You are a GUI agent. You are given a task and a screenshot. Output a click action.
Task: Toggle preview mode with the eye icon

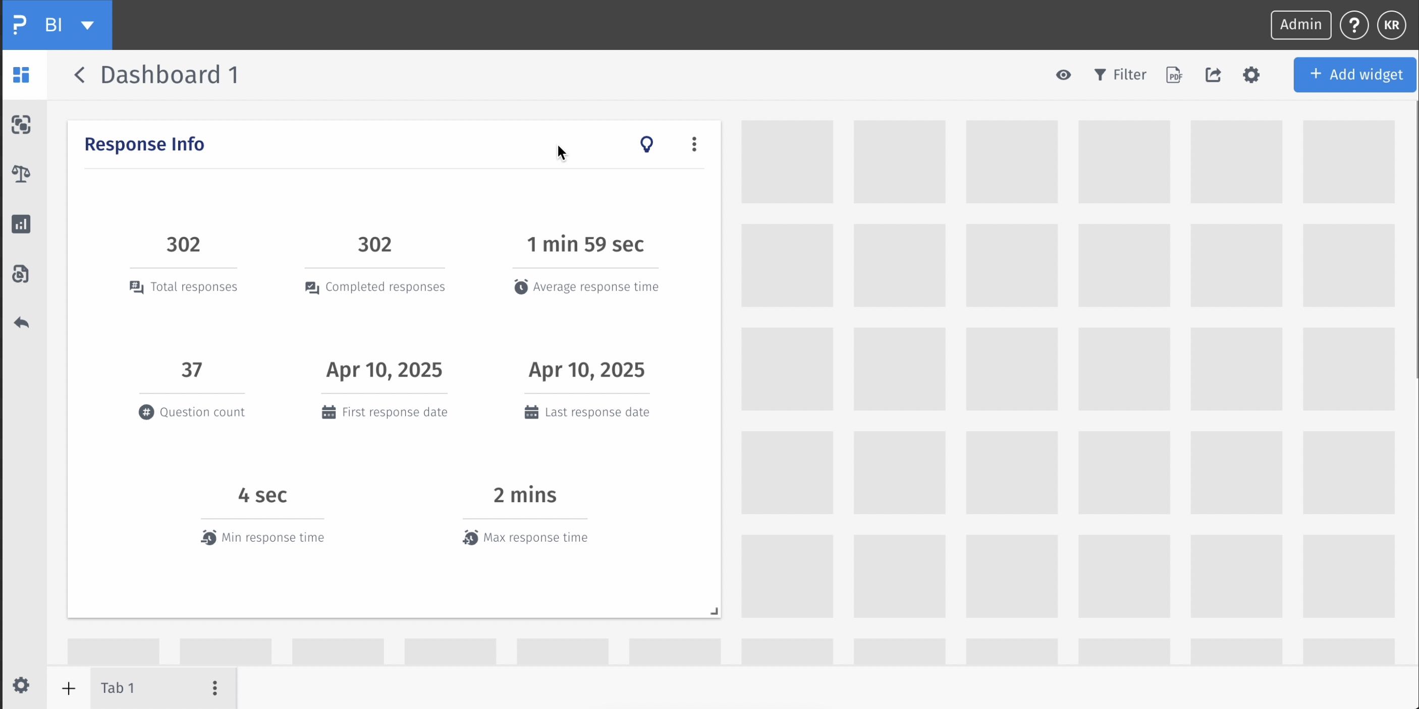(1063, 75)
